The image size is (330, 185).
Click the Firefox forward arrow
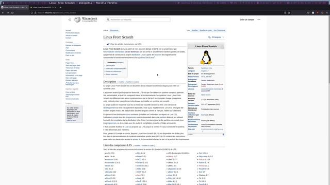pyautogui.click(x=8, y=13)
